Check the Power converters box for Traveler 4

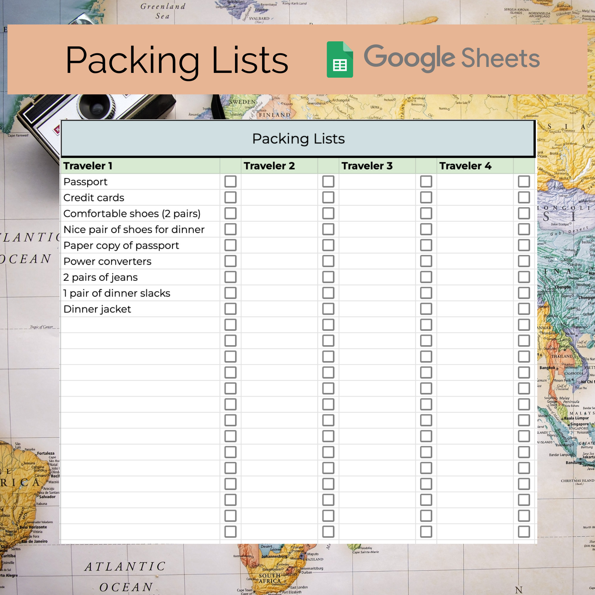524,261
